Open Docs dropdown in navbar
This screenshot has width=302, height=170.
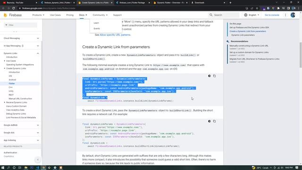tap(83, 15)
